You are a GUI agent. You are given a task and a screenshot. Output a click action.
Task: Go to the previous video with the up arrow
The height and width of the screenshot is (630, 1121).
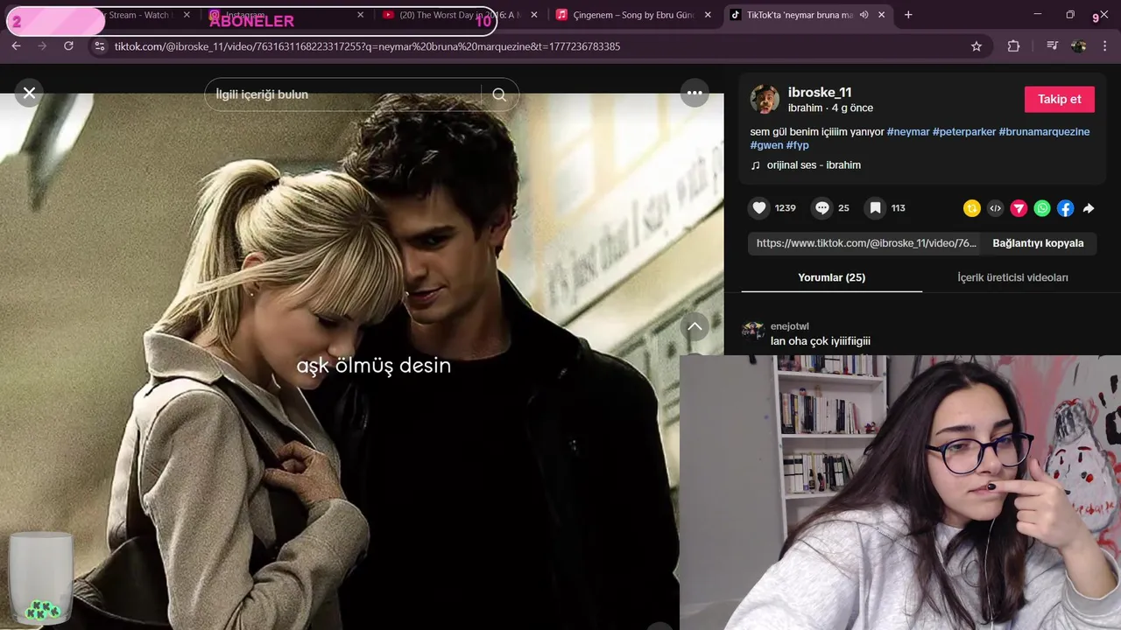[694, 326]
